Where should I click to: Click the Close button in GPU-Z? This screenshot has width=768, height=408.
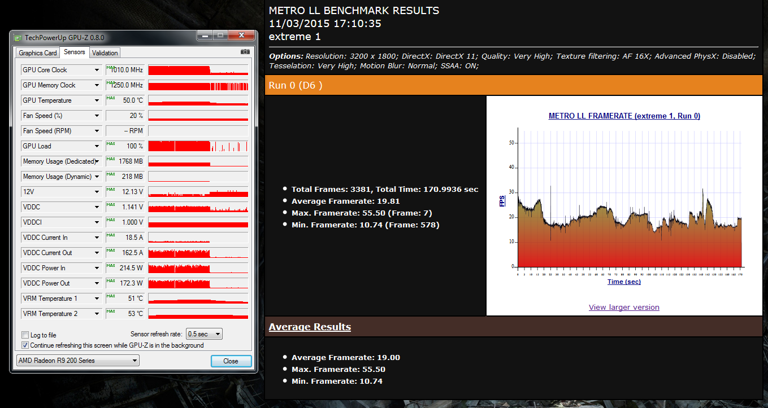point(231,361)
